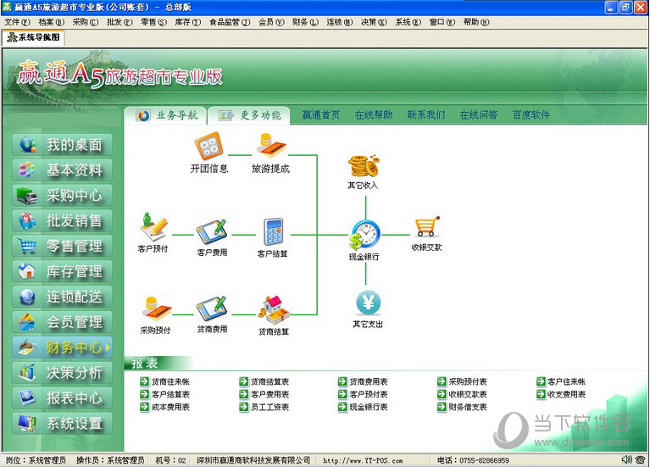Screen dimensions: 650x467
Task: Open the 货商费用表 report
Action: (x=363, y=381)
